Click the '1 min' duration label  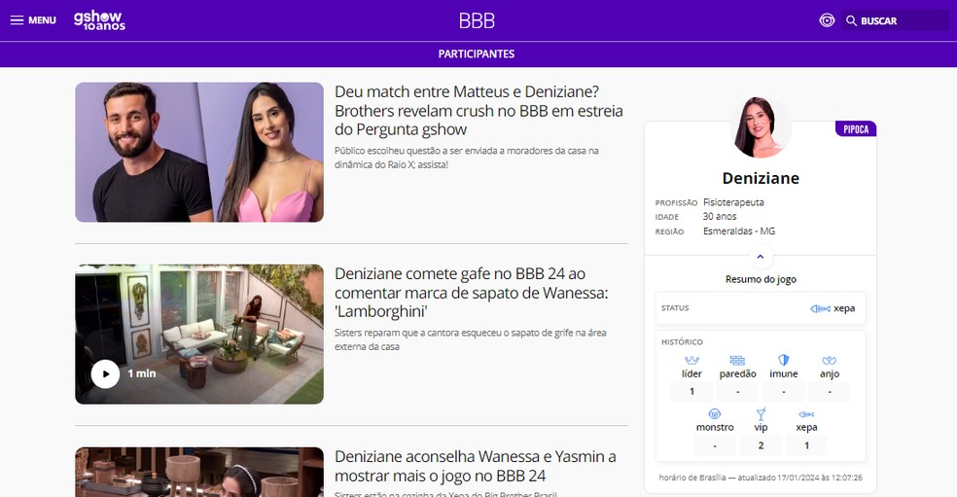point(142,373)
